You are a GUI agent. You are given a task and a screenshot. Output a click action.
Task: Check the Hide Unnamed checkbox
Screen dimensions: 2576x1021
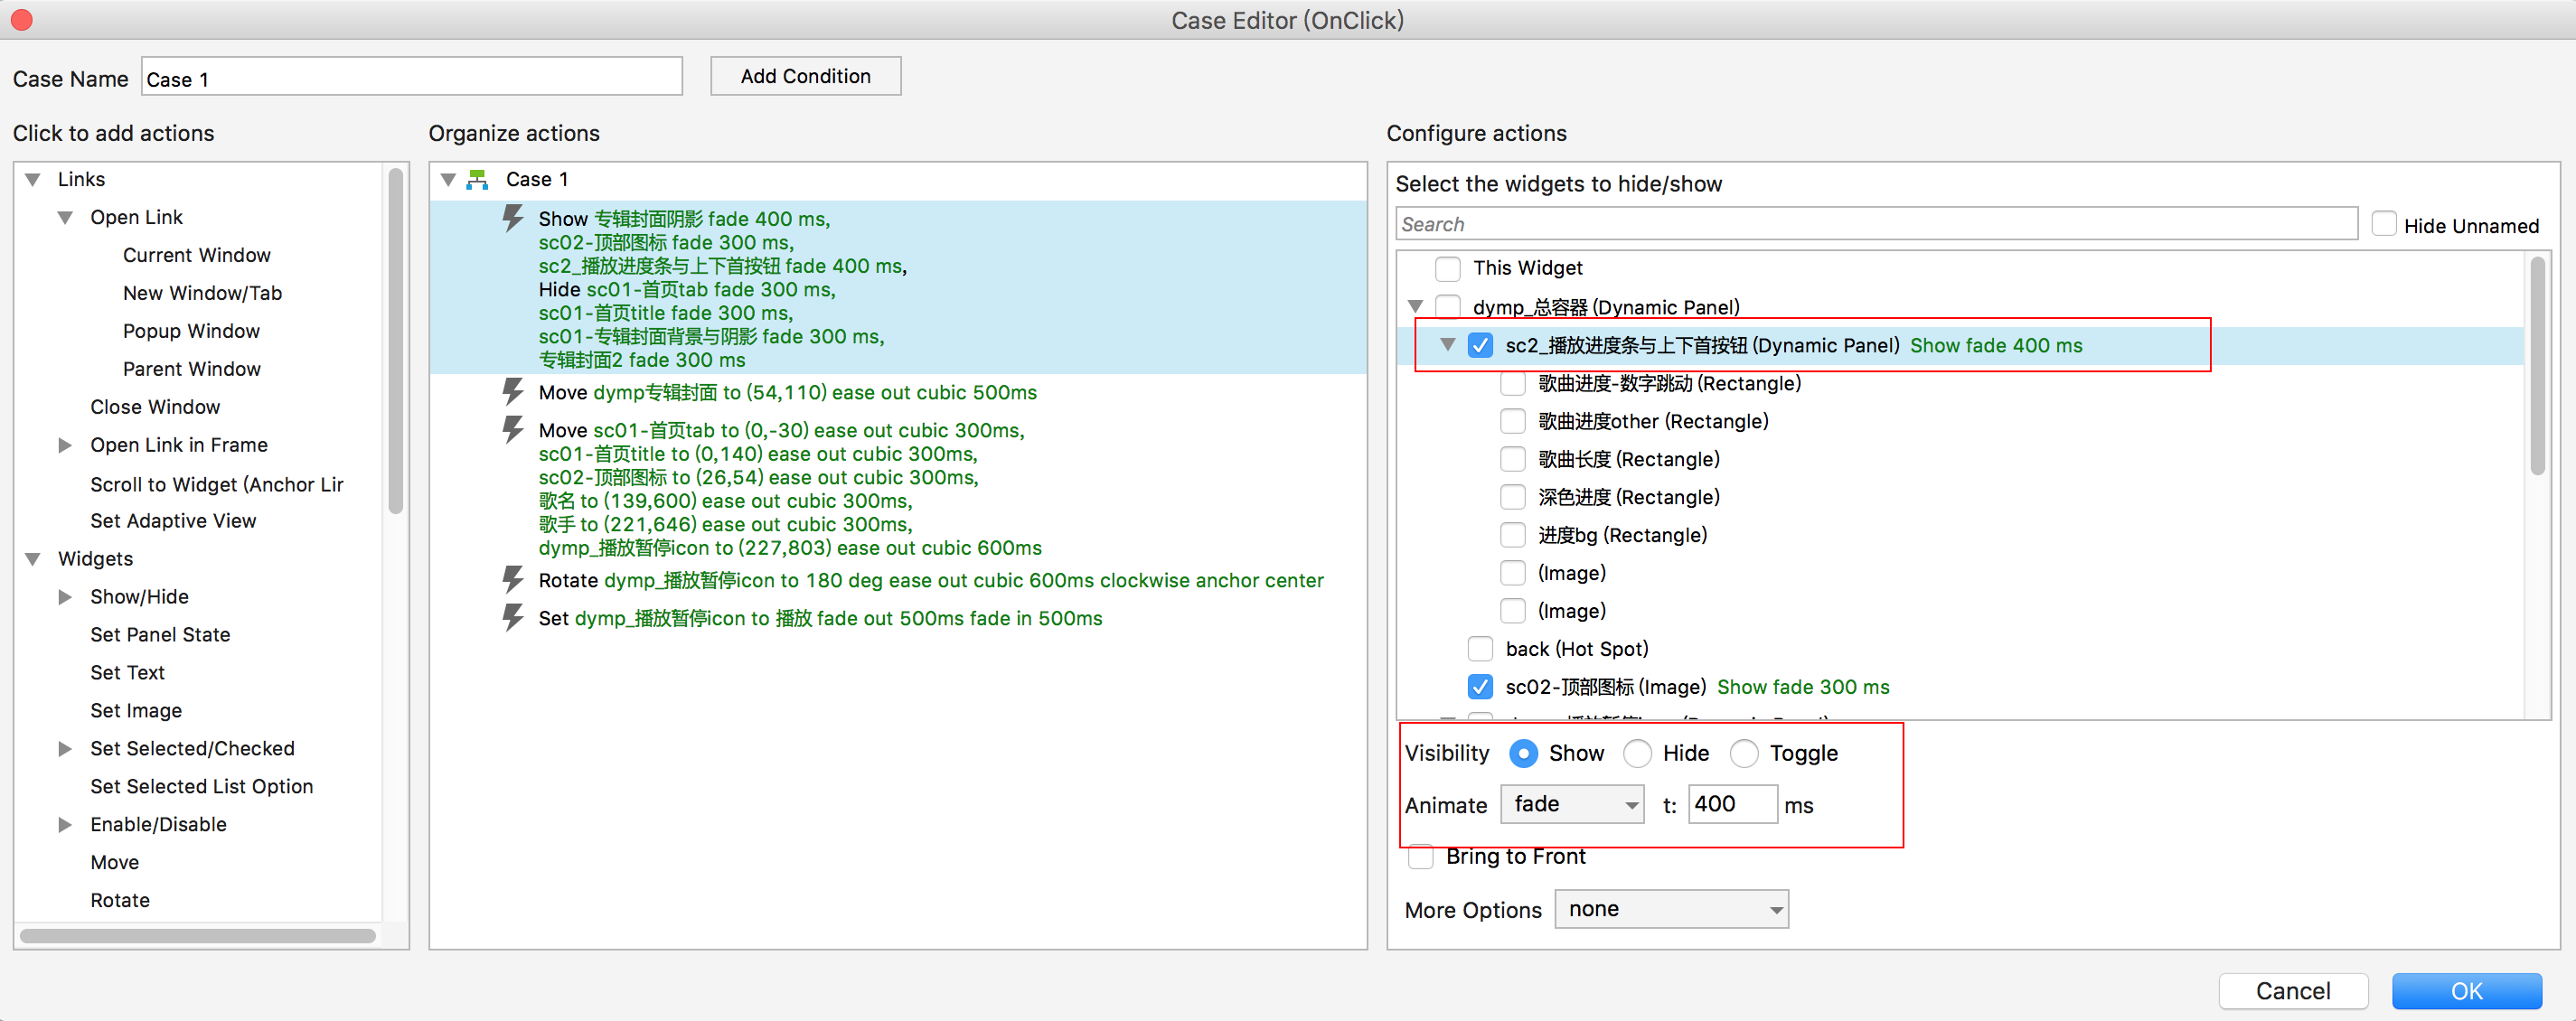2384,224
